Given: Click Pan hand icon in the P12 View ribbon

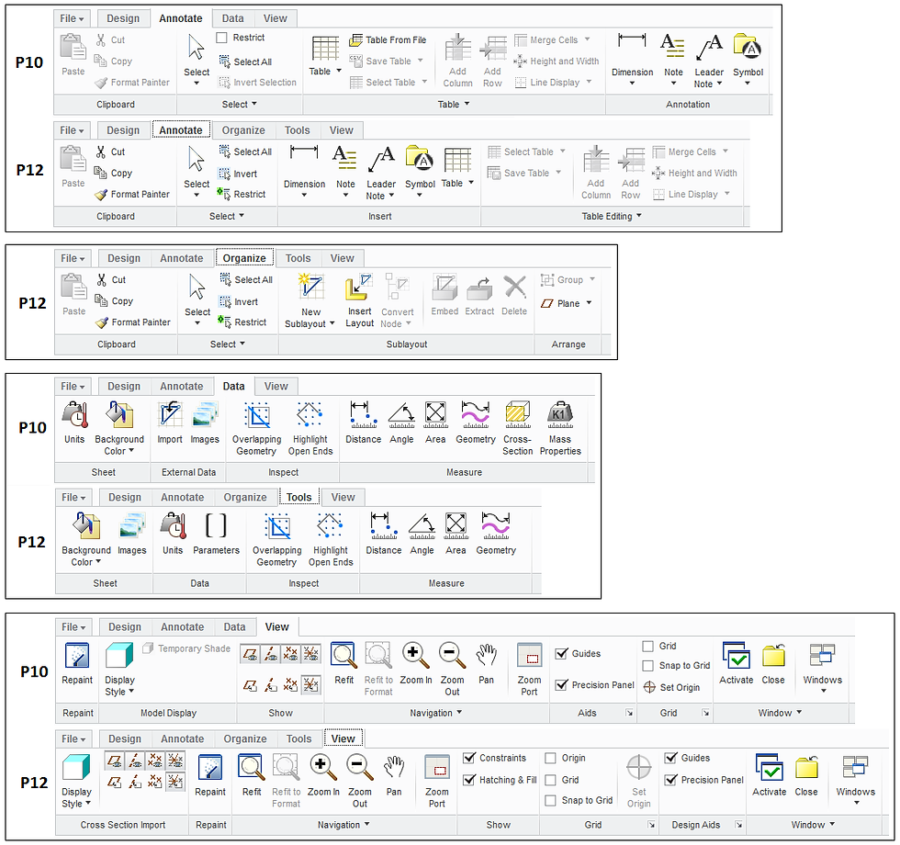Looking at the screenshot, I should [x=394, y=768].
